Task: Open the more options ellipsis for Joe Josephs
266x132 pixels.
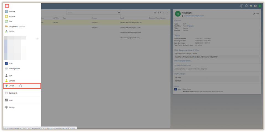Action: pyautogui.click(x=258, y=14)
